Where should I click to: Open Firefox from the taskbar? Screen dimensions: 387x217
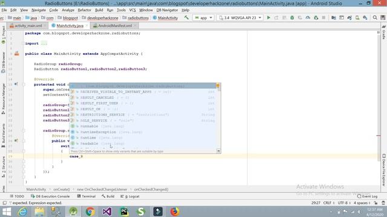[175, 212]
